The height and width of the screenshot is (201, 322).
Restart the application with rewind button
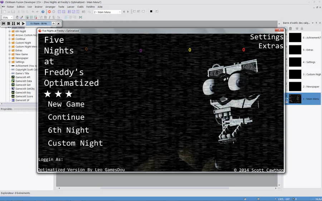point(4,24)
